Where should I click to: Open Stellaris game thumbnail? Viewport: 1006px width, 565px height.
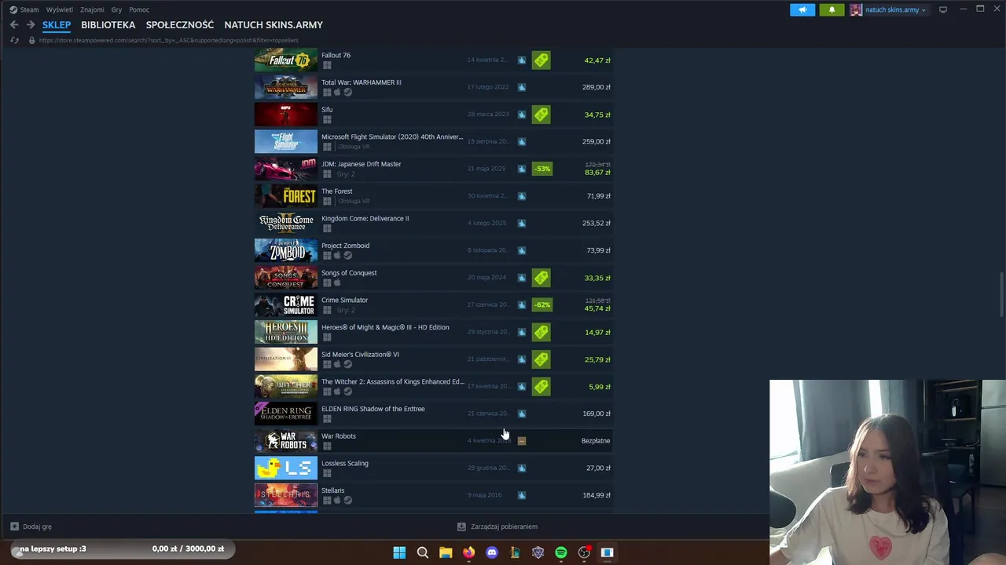click(286, 495)
